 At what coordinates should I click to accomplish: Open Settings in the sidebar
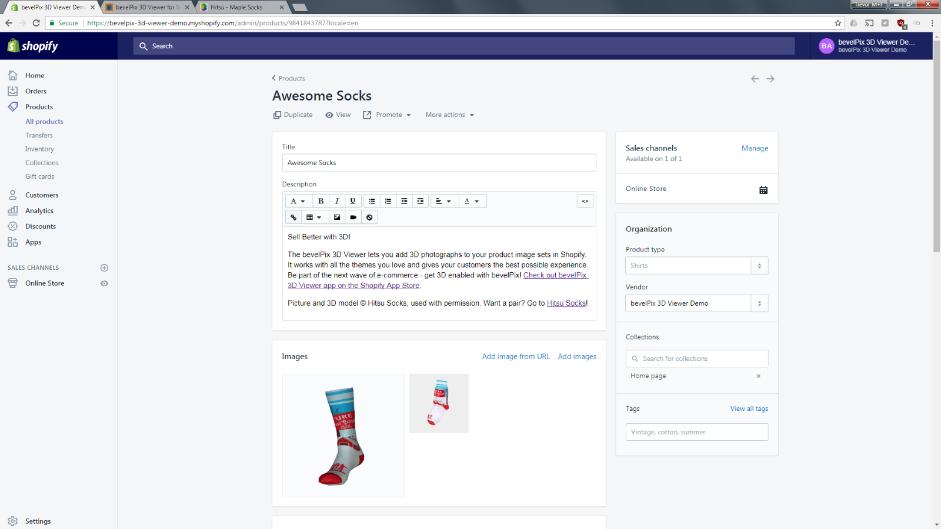(38, 521)
